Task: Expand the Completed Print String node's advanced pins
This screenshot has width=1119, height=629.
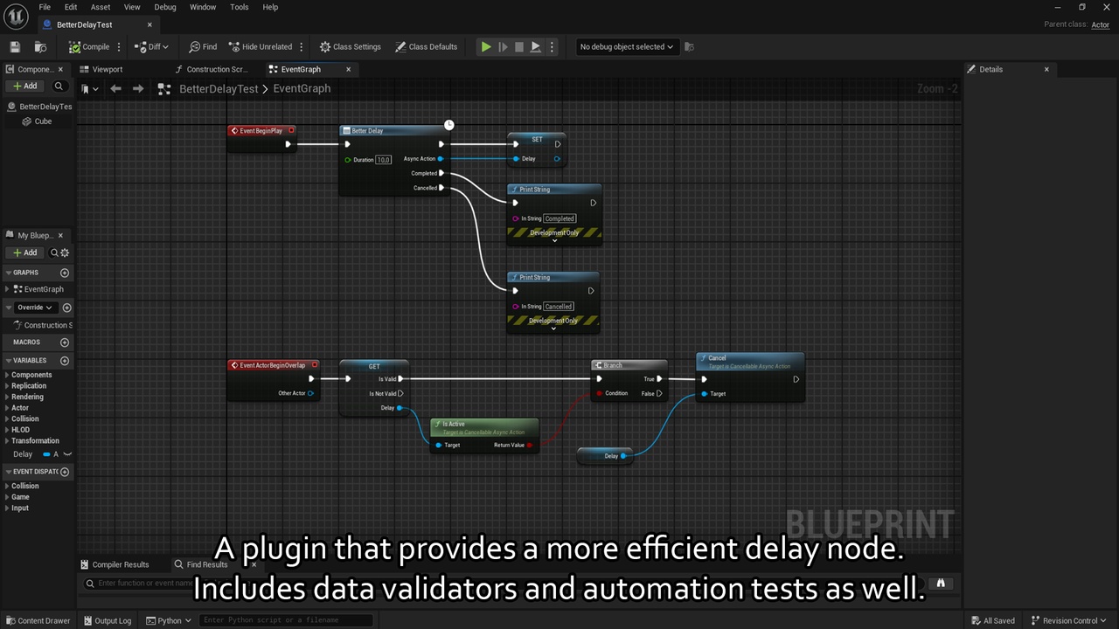Action: coord(554,240)
